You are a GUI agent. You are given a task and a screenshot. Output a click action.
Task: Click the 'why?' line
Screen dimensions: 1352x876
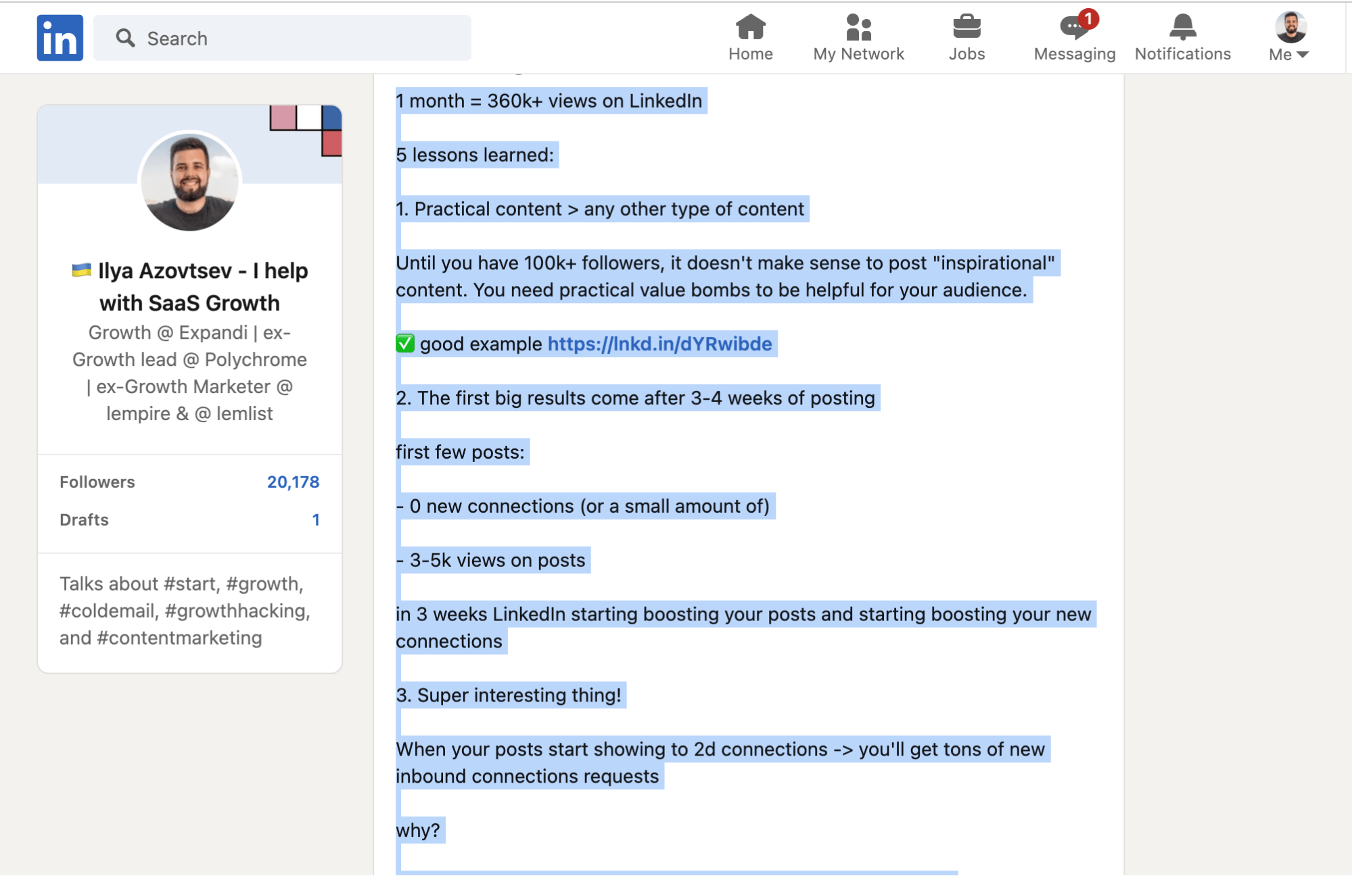pyautogui.click(x=418, y=830)
